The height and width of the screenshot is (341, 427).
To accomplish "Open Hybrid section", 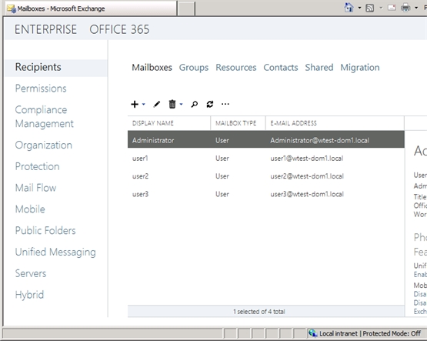I will tap(29, 295).
